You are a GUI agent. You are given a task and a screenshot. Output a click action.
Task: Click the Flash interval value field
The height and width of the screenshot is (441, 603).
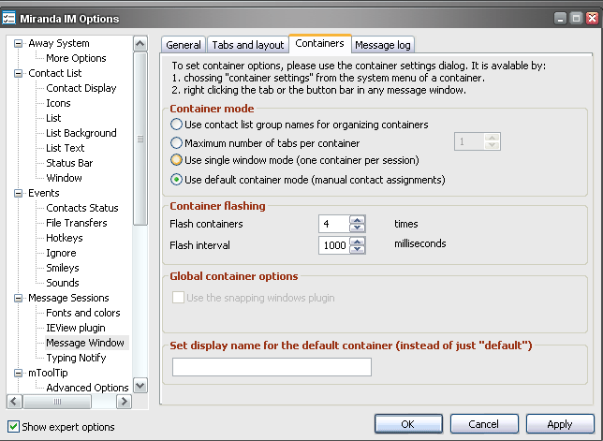tap(333, 245)
